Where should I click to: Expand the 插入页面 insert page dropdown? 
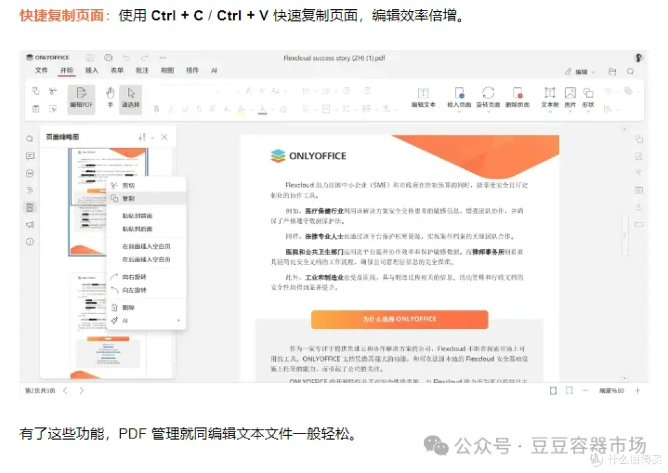click(459, 111)
